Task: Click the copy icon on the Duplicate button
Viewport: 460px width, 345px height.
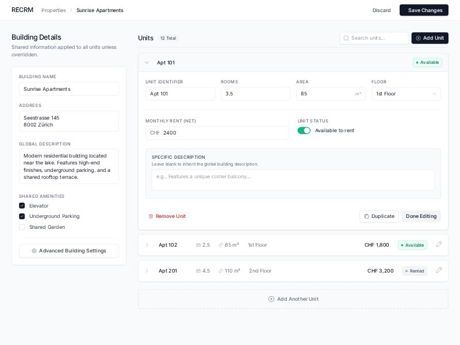Action: tap(366, 216)
